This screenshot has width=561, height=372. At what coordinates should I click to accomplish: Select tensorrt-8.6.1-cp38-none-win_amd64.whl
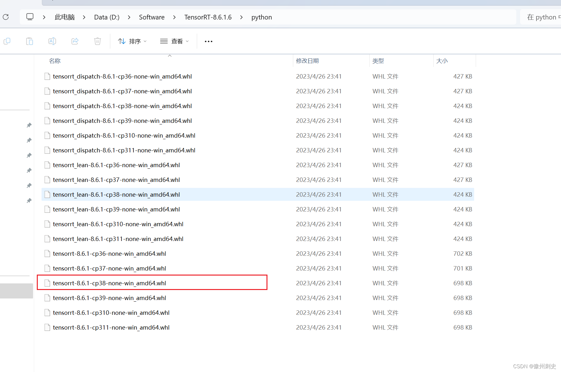coord(258,283)
